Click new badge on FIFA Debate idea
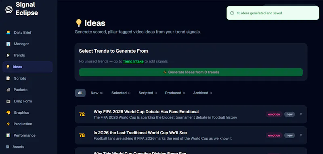The height and width of the screenshot is (154, 323). pyautogui.click(x=289, y=114)
